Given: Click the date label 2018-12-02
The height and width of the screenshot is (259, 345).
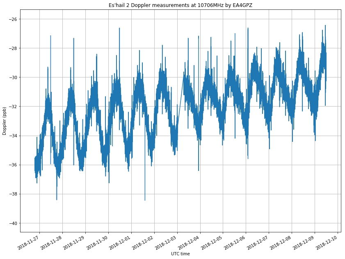Looking at the screenshot, I should click(x=143, y=242).
